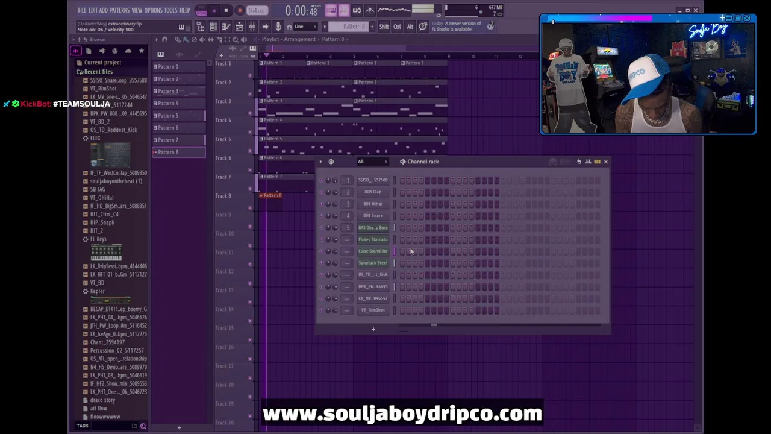Mute Track 1 in the playlist
This screenshot has width=771, height=434.
pyautogui.click(x=250, y=75)
